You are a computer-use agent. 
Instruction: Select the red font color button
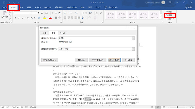pos(50,18)
